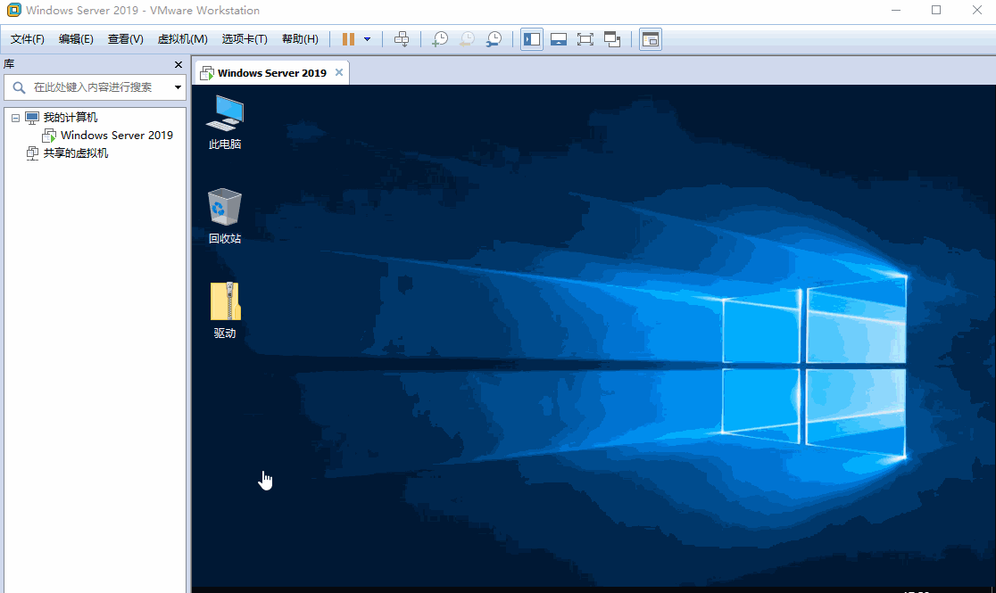Select Windows Server 2019 in library tree

tap(117, 136)
